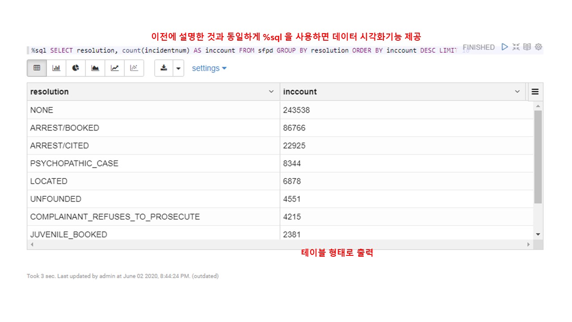Click the vertical scrollbar thumb of table
This screenshot has width=572, height=322.
pyautogui.click(x=538, y=157)
